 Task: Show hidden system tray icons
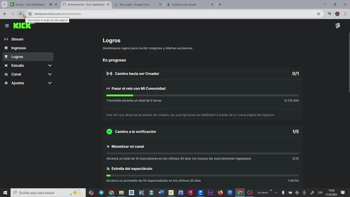[276, 193]
